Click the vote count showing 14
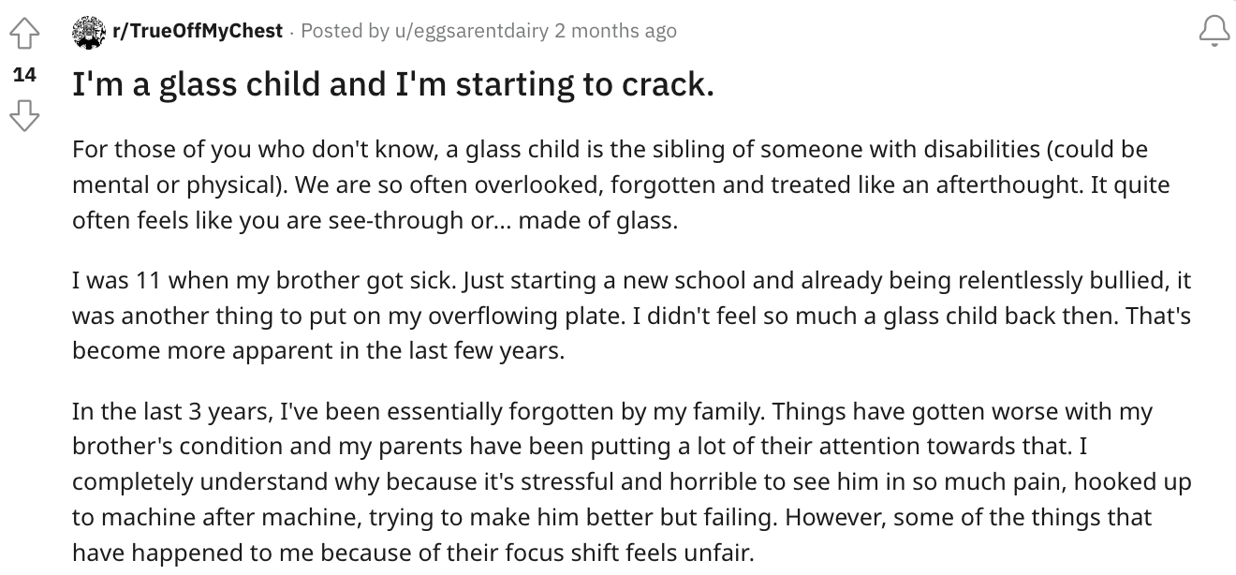1236x575 pixels. point(25,76)
